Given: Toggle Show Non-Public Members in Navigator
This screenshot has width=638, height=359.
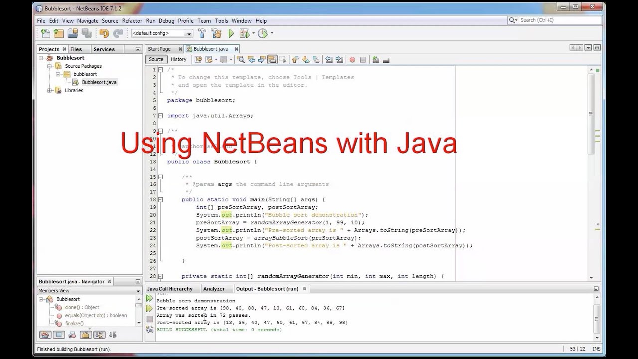Looking at the screenshot, I should point(85,335).
